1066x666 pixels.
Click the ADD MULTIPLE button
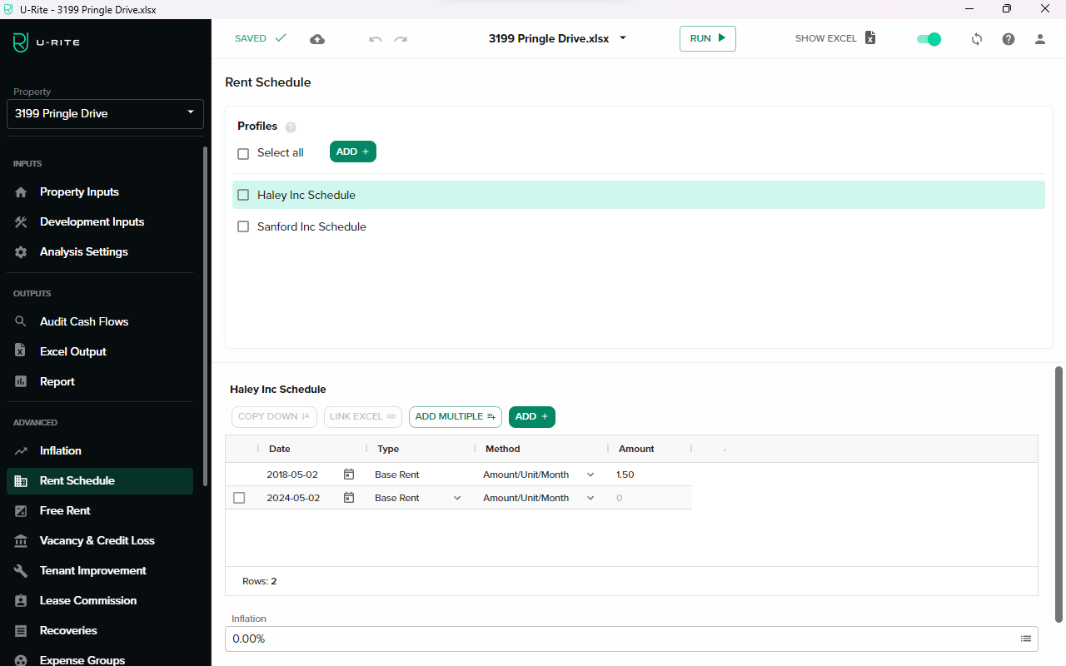(x=455, y=416)
